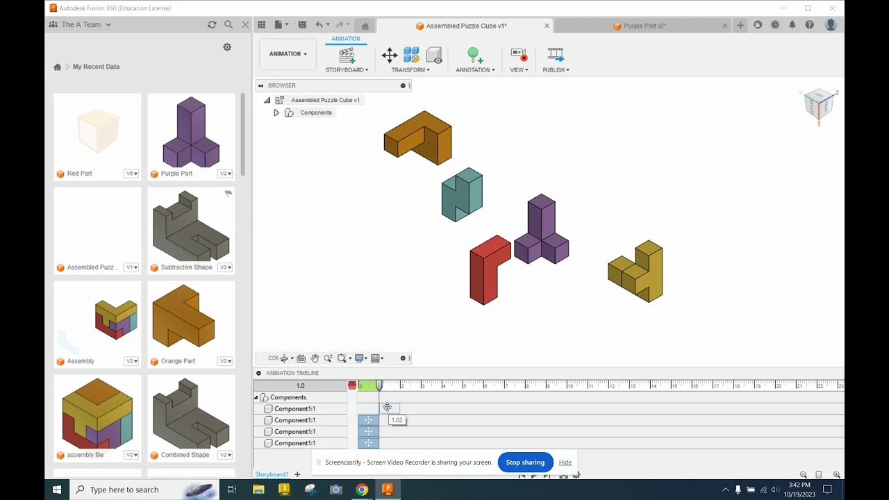
Task: Open Purple Part version V2 dropdown
Action: point(226,174)
